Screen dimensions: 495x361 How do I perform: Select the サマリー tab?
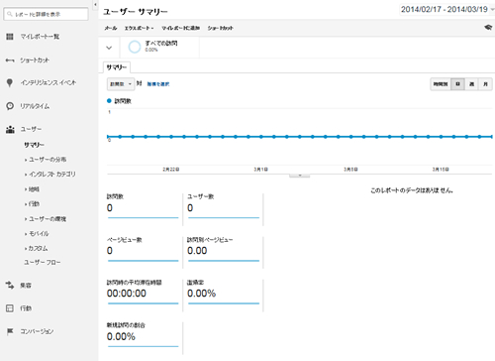pyautogui.click(x=117, y=67)
